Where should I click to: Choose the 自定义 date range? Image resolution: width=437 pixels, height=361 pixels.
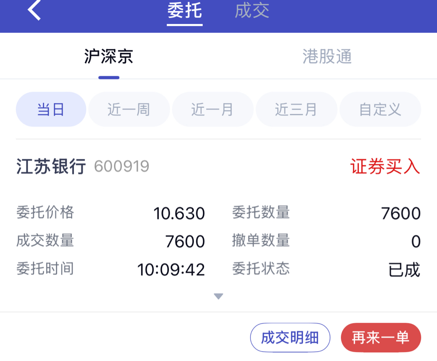[x=380, y=109]
